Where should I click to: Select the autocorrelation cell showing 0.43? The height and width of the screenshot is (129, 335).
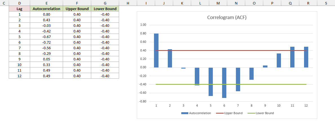click(46, 20)
